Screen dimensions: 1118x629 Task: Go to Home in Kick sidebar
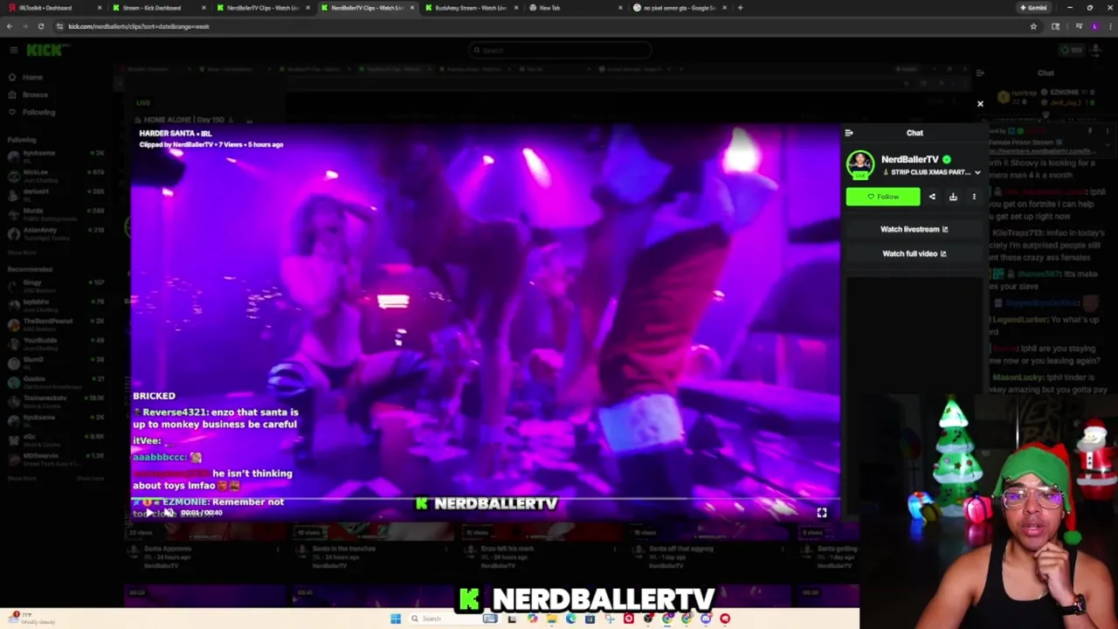(32, 78)
